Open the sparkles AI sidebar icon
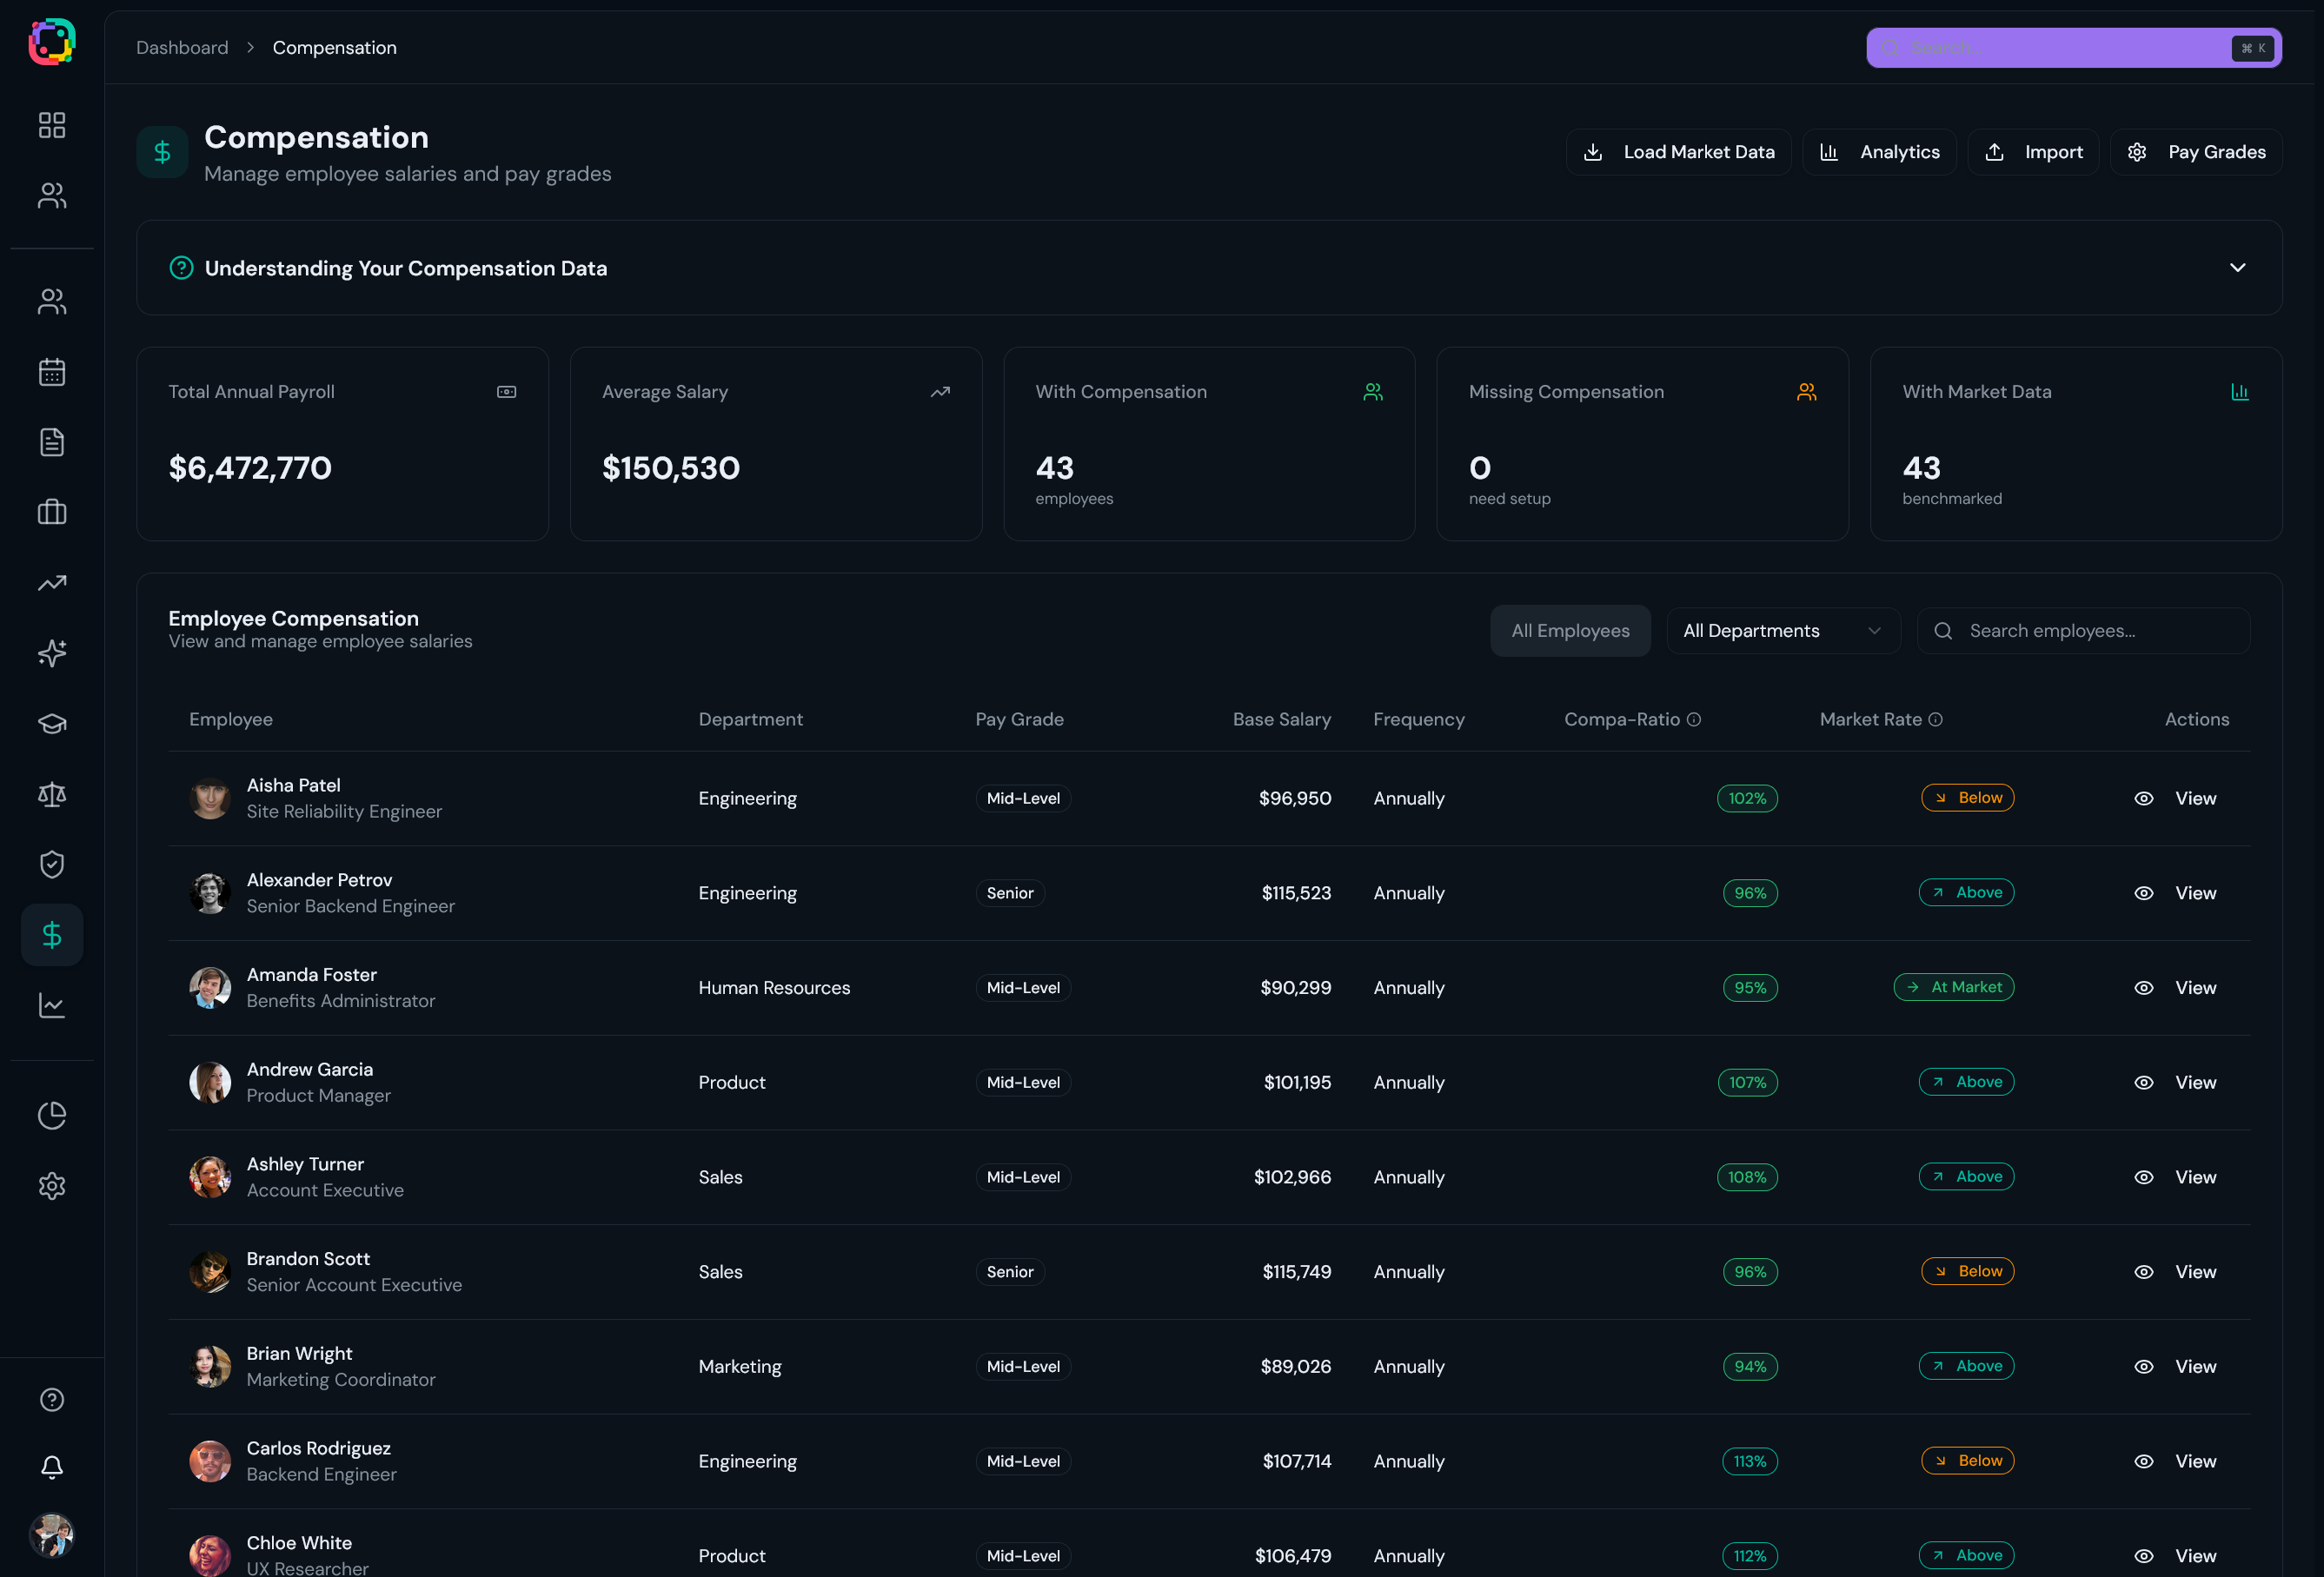The width and height of the screenshot is (2324, 1577). click(52, 653)
